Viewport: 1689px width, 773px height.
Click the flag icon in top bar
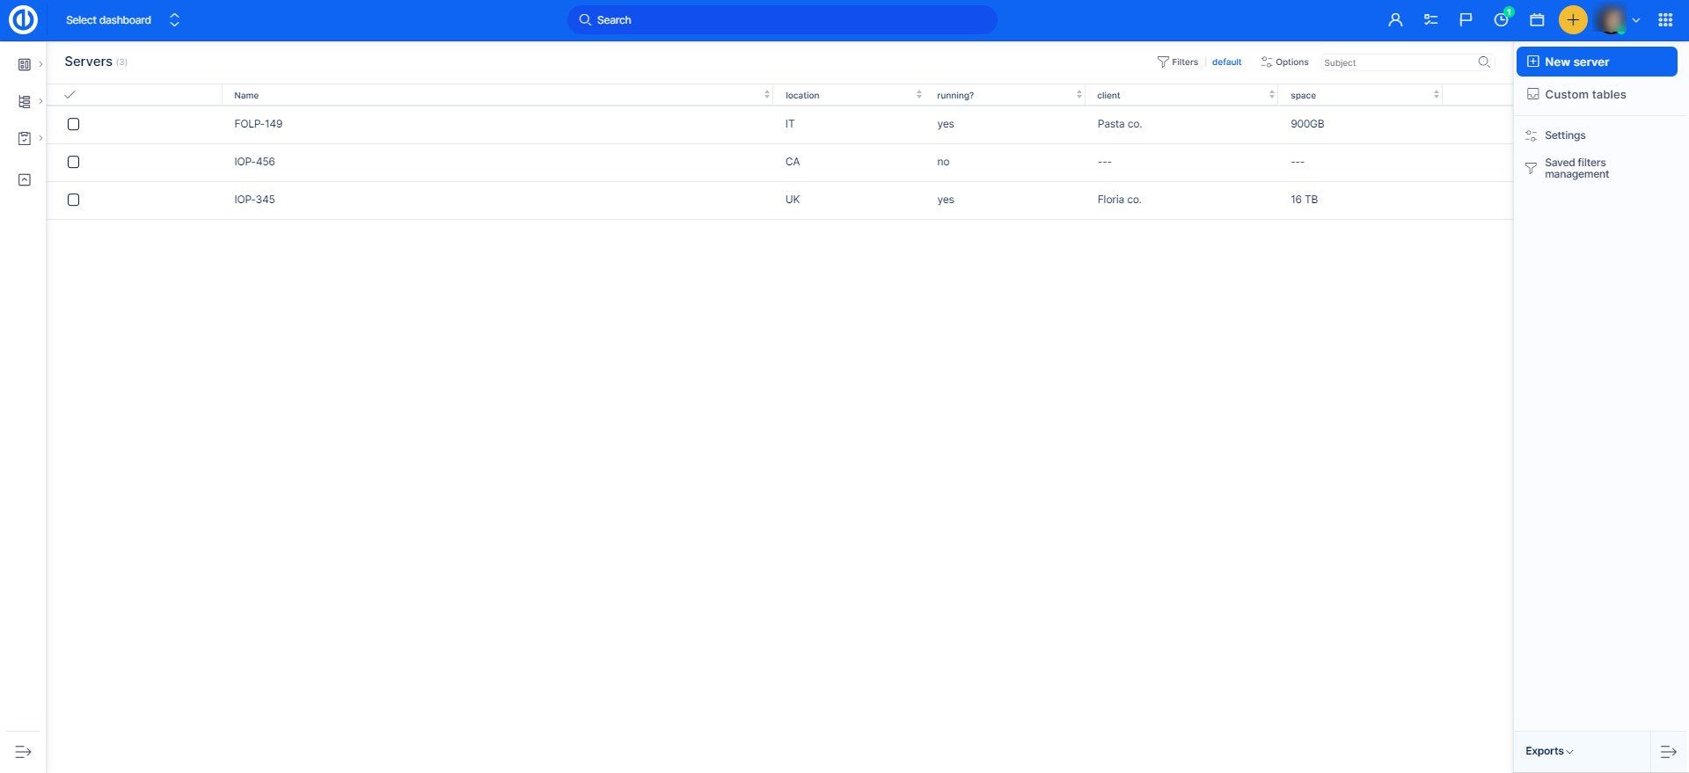click(1466, 19)
